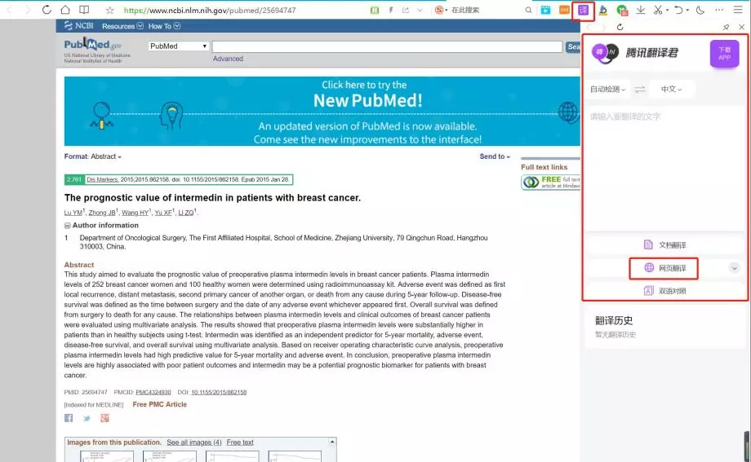Open the three-dot more tools menu
The width and height of the screenshot is (751, 462).
[719, 10]
